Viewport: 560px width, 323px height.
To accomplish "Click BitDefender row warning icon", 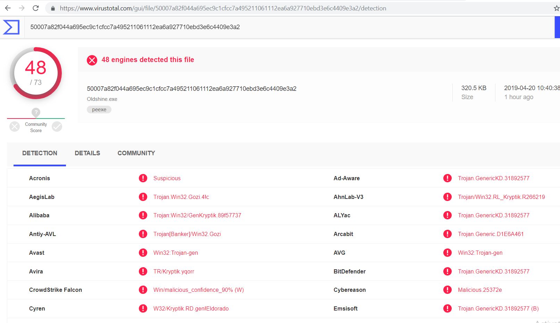I will (x=448, y=271).
